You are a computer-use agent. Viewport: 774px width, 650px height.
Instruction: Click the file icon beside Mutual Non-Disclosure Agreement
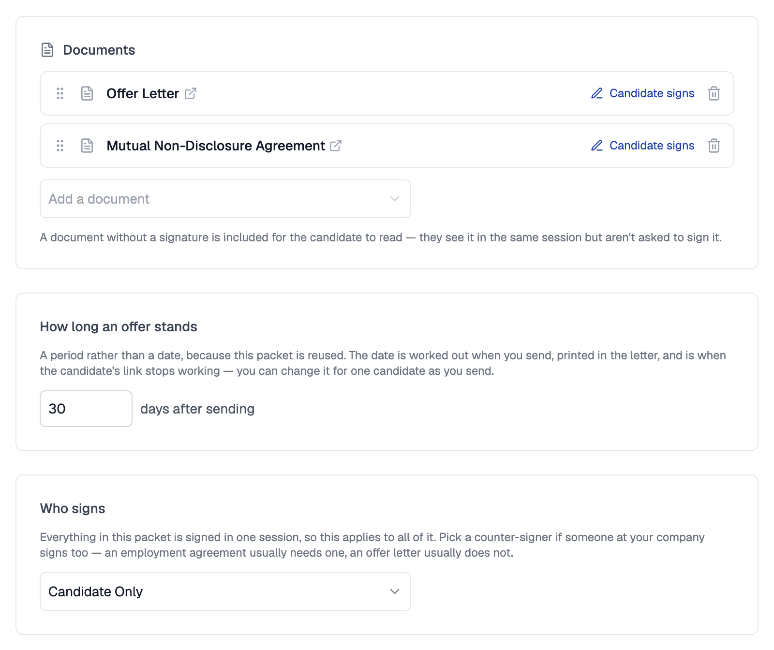tap(87, 146)
